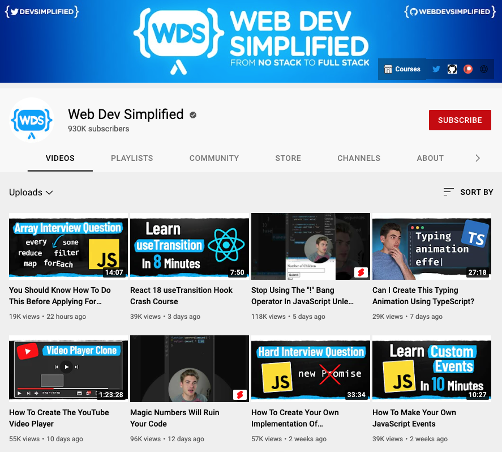Viewport: 502px width, 452px height.
Task: Open the SORT BY menu
Action: point(468,192)
